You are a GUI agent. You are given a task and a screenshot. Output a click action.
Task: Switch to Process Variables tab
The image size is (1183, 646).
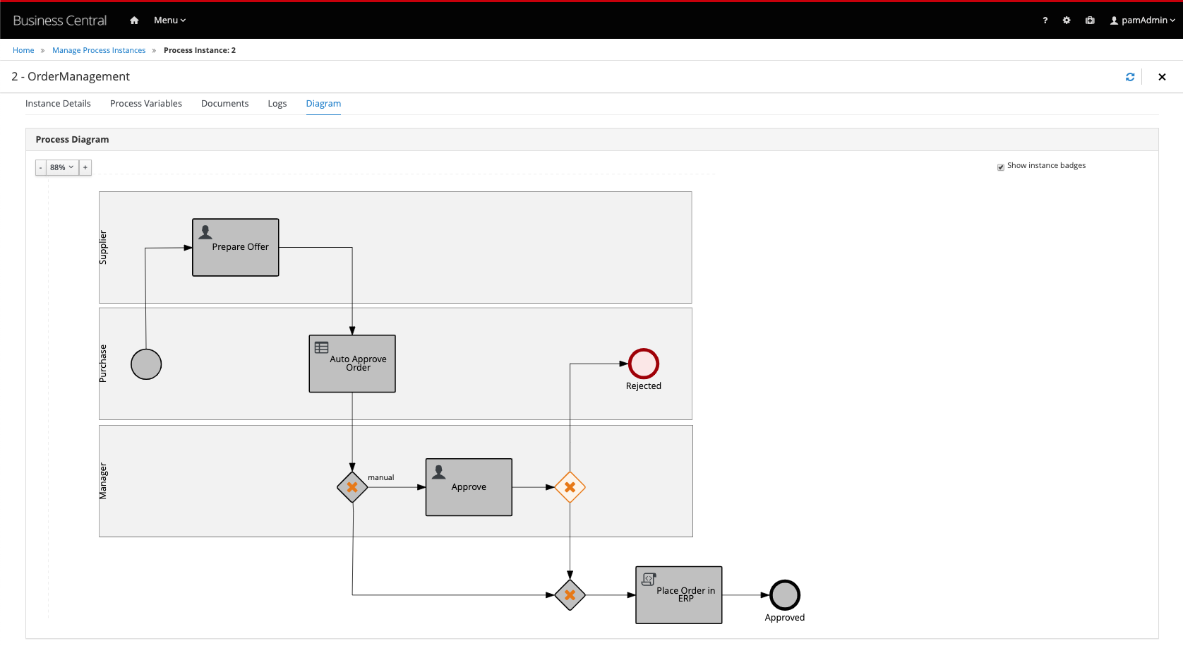pyautogui.click(x=146, y=104)
